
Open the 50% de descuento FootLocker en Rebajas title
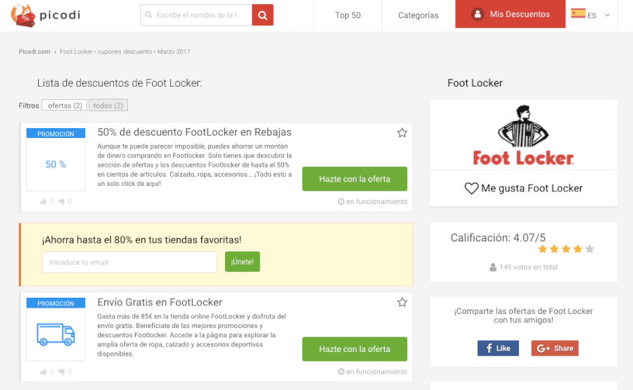tap(194, 132)
